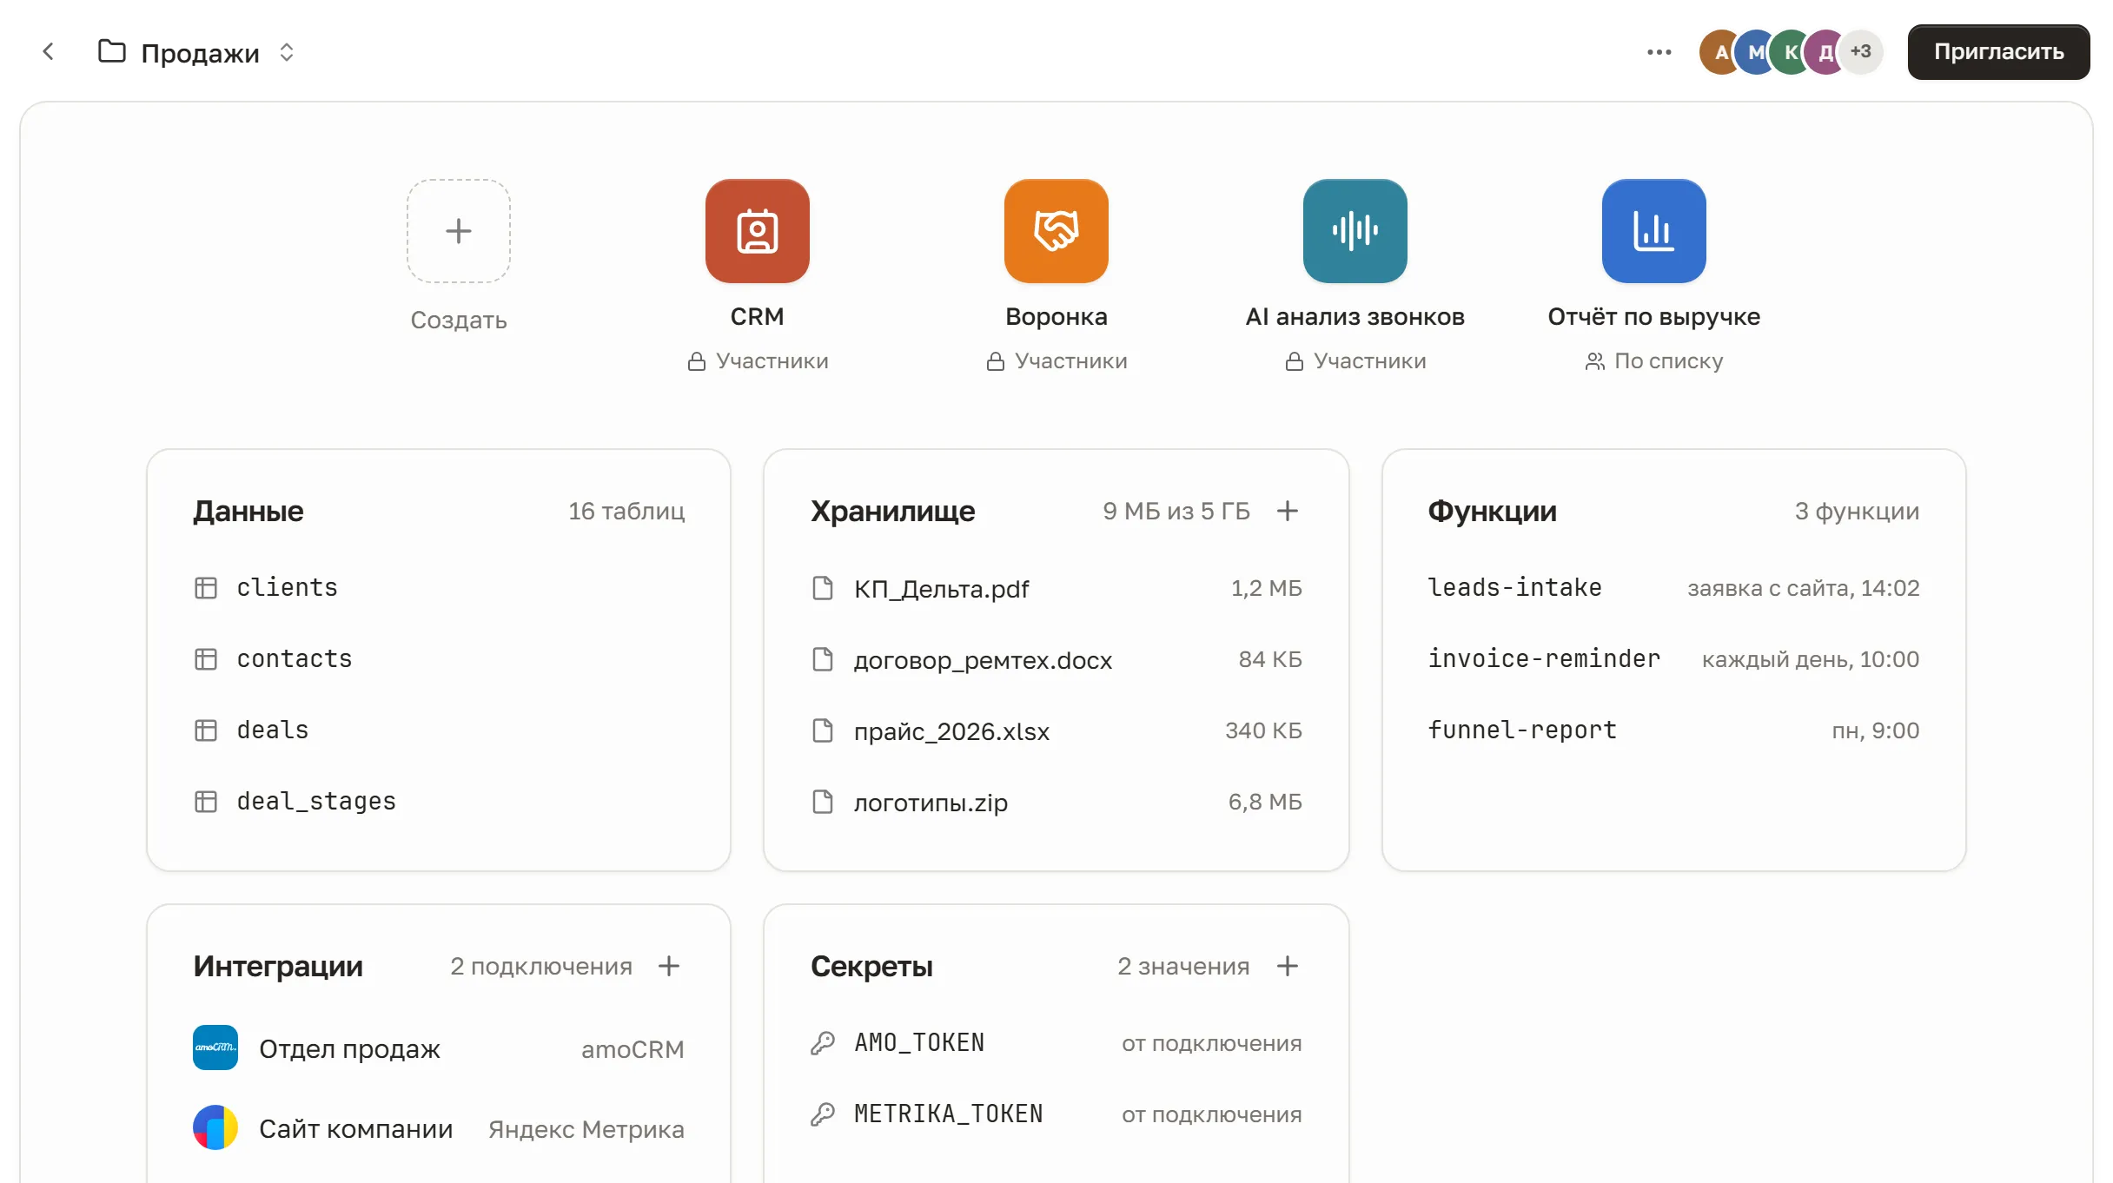The image size is (2113, 1183).
Task: Open the deal_stages table
Action: pyautogui.click(x=439, y=802)
